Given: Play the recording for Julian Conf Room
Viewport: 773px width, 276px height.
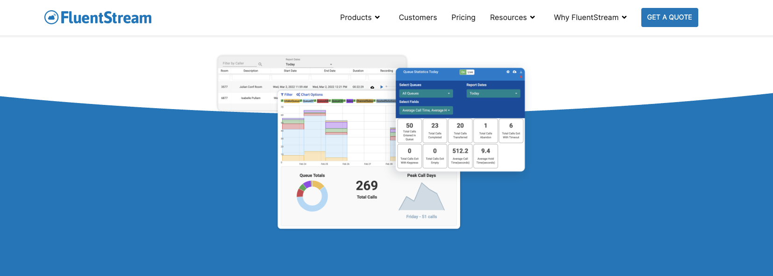Looking at the screenshot, I should point(382,87).
